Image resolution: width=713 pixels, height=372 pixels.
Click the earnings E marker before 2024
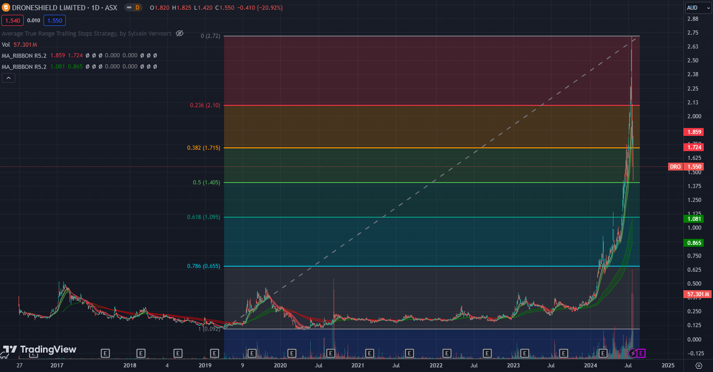(x=603, y=354)
